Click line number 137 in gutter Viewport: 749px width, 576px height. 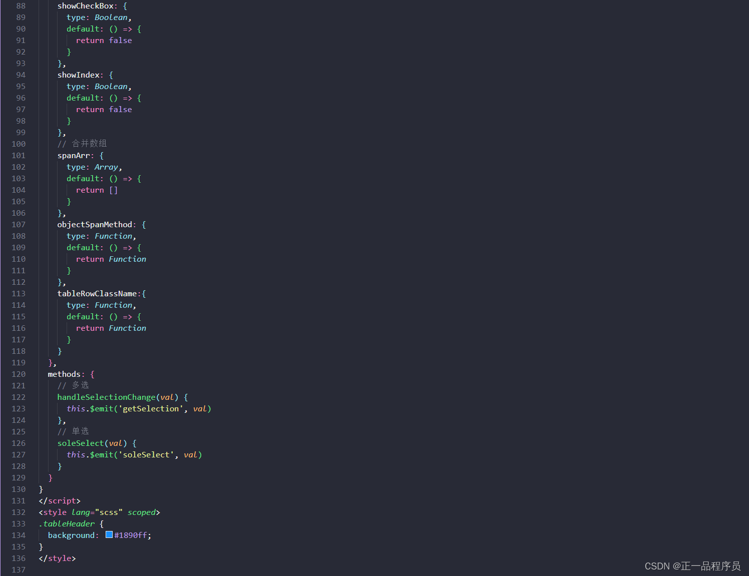coord(19,570)
